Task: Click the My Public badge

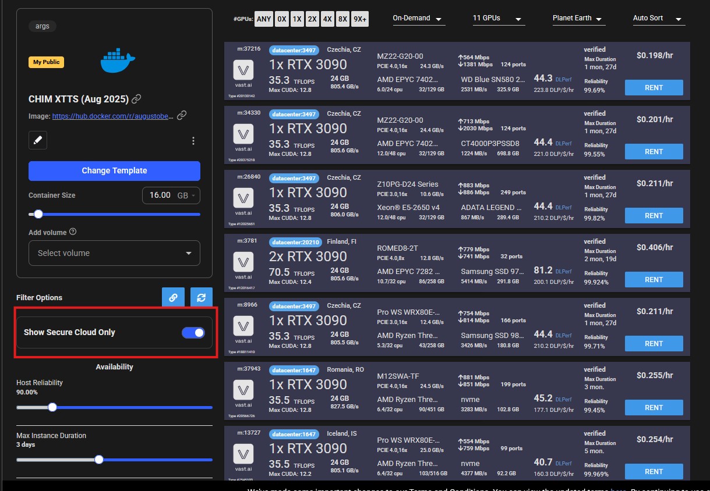Action: point(47,62)
